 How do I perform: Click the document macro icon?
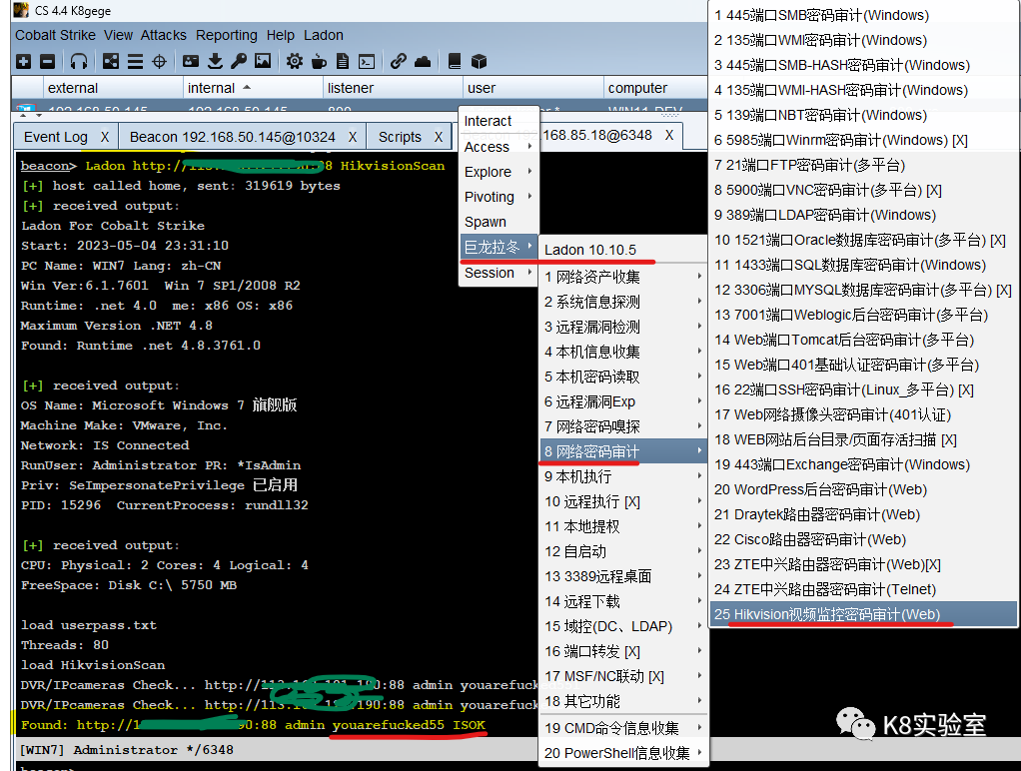pos(343,61)
